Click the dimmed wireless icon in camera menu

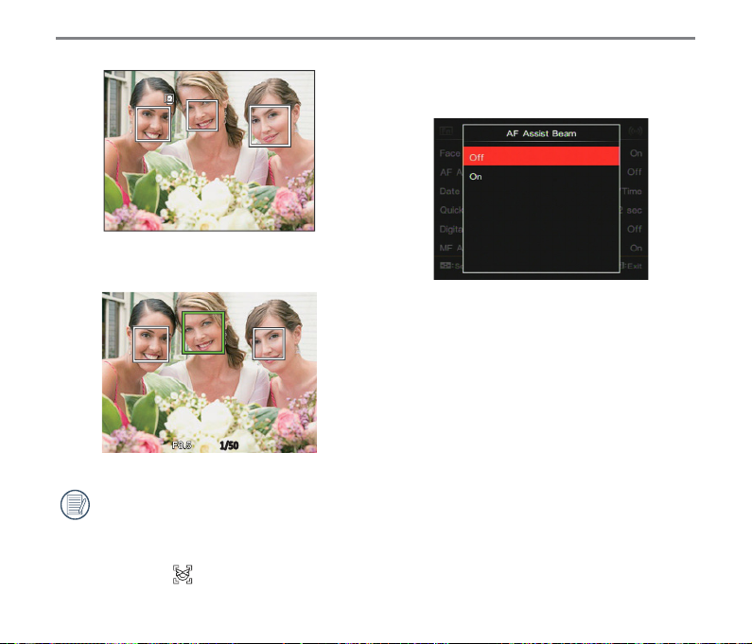pos(635,131)
